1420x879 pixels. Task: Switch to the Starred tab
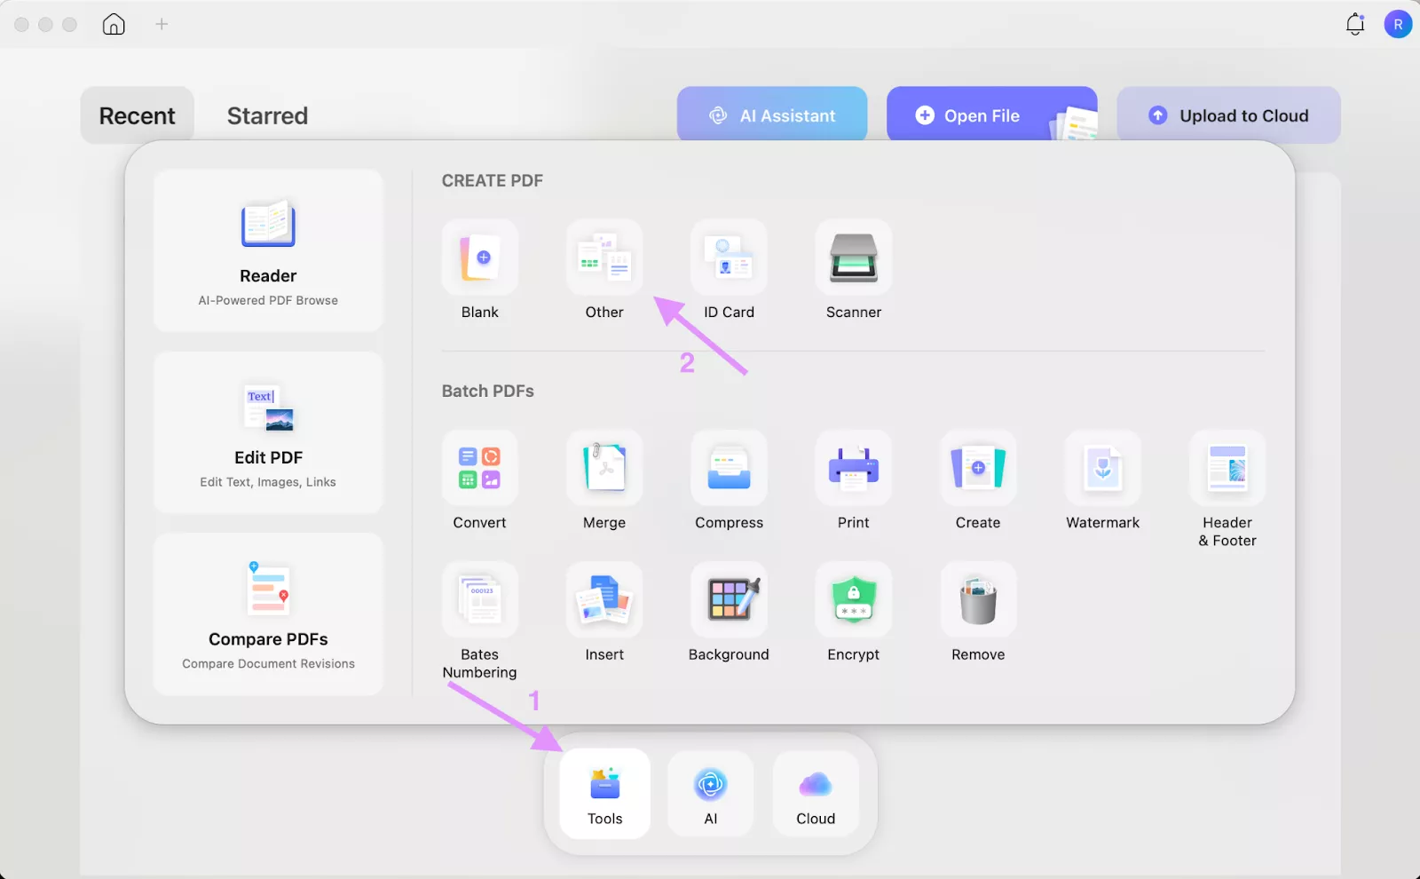[267, 116]
